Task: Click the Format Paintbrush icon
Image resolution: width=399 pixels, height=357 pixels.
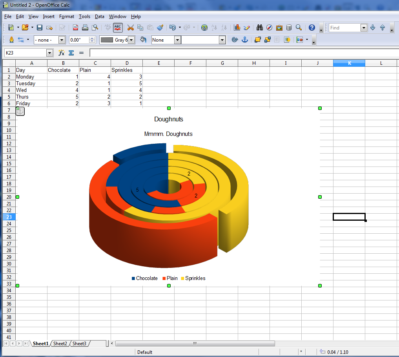Action: [160, 27]
